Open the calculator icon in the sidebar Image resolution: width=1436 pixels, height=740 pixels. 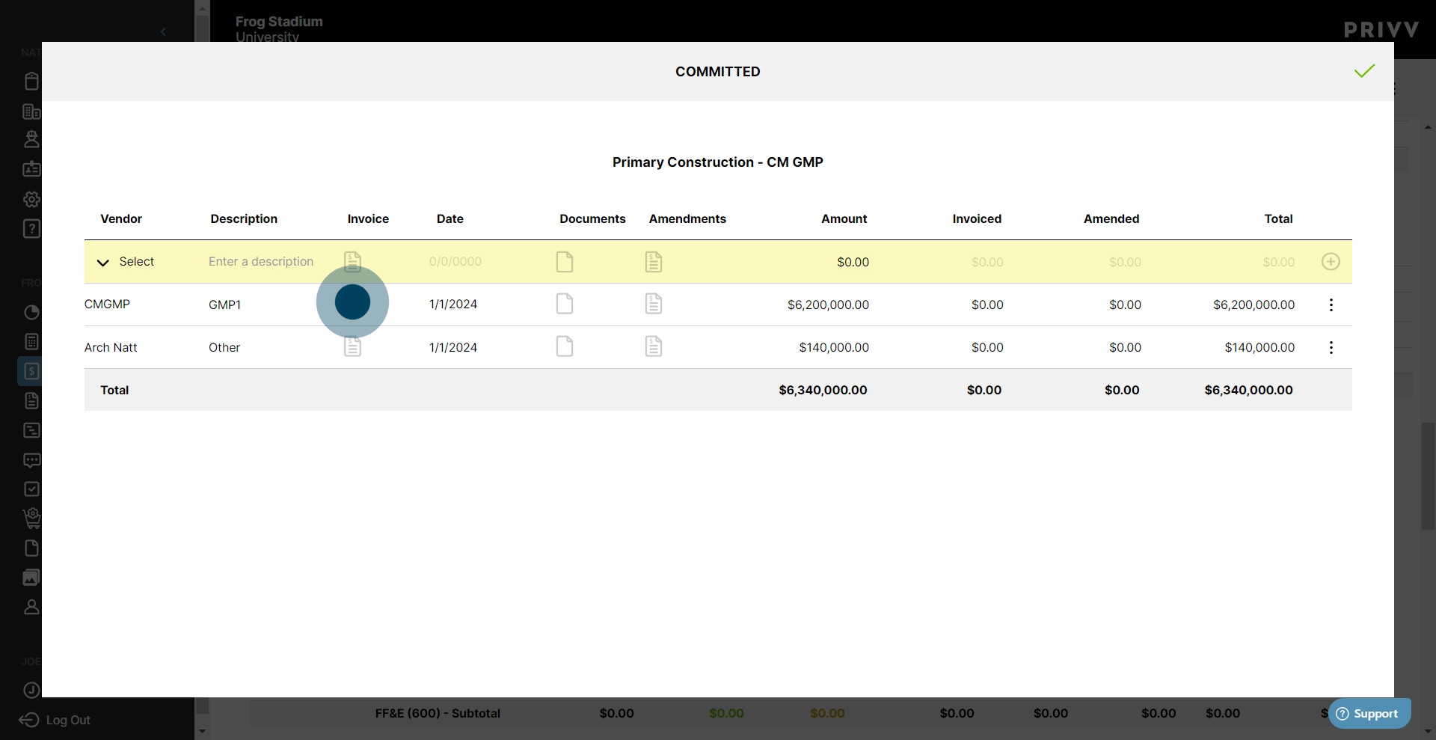pyautogui.click(x=31, y=342)
